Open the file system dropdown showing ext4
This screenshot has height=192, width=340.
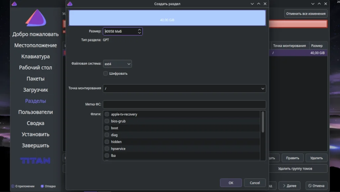117,64
